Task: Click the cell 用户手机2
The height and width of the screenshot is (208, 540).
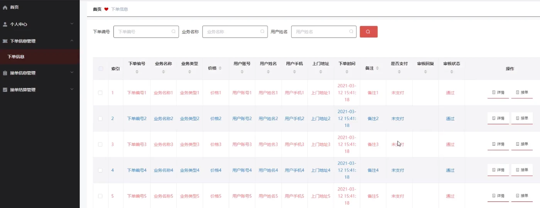Action: [x=295, y=119]
